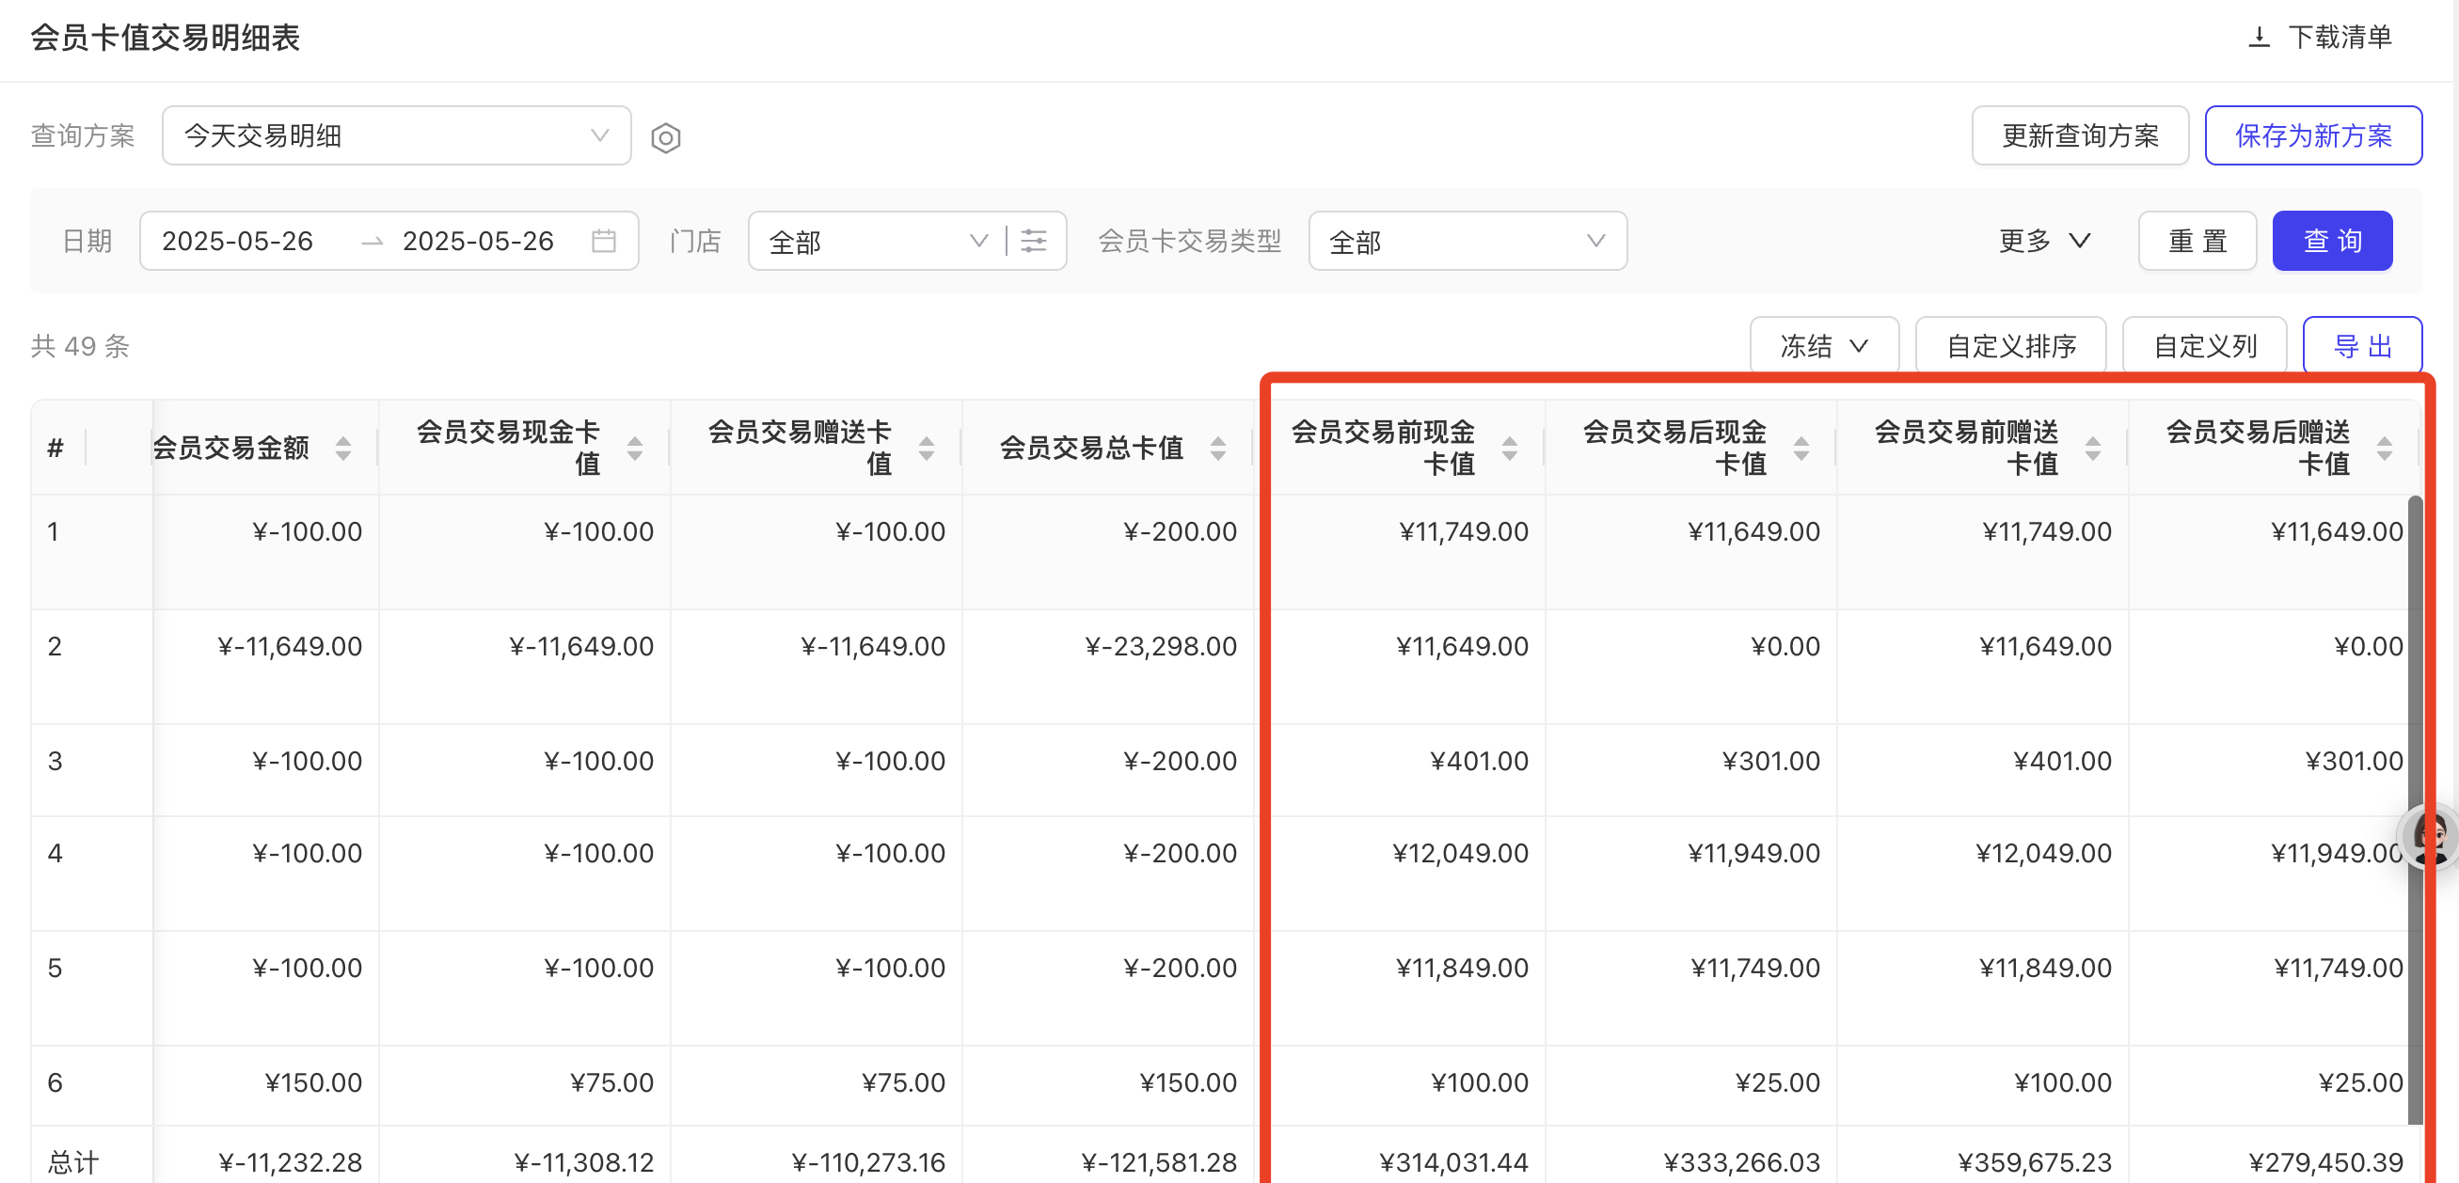Click the 查询 search button
The height and width of the screenshot is (1183, 2459).
click(2332, 241)
